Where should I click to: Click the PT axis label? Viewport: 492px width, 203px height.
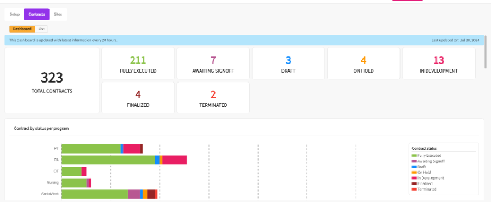(x=56, y=149)
